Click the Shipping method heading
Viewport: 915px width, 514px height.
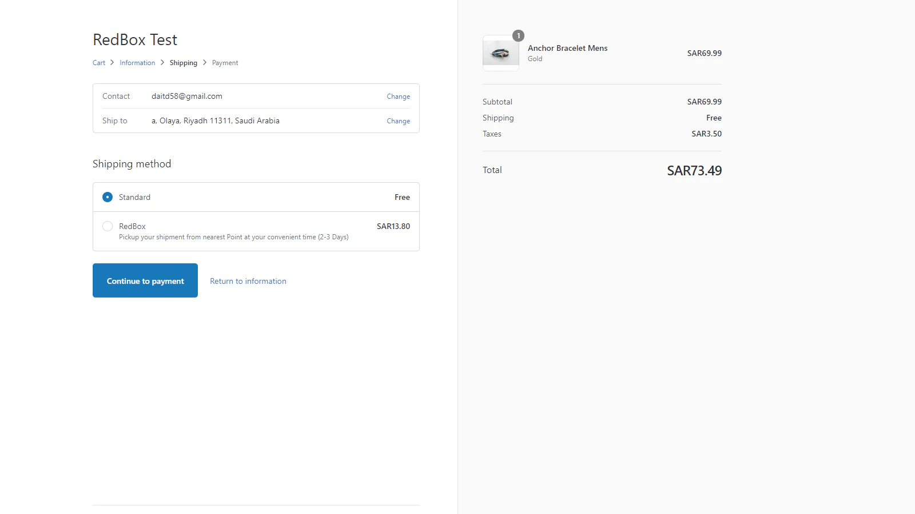(x=132, y=164)
